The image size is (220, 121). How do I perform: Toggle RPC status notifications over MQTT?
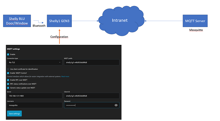[8, 84]
